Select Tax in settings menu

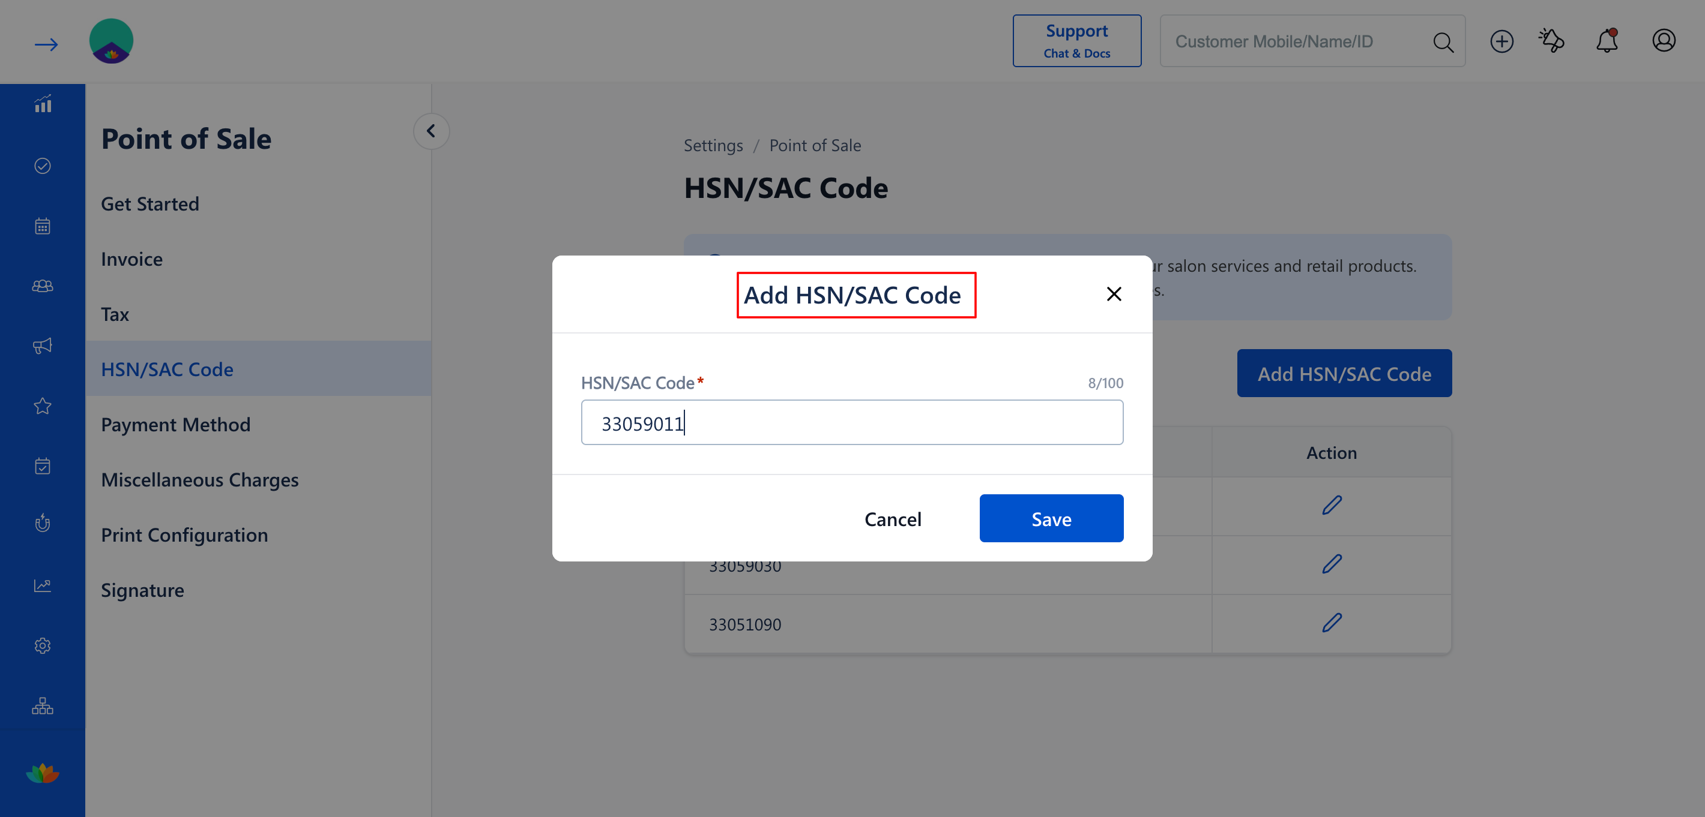pyautogui.click(x=115, y=314)
